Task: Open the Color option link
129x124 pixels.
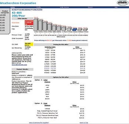Action: tap(45, 80)
